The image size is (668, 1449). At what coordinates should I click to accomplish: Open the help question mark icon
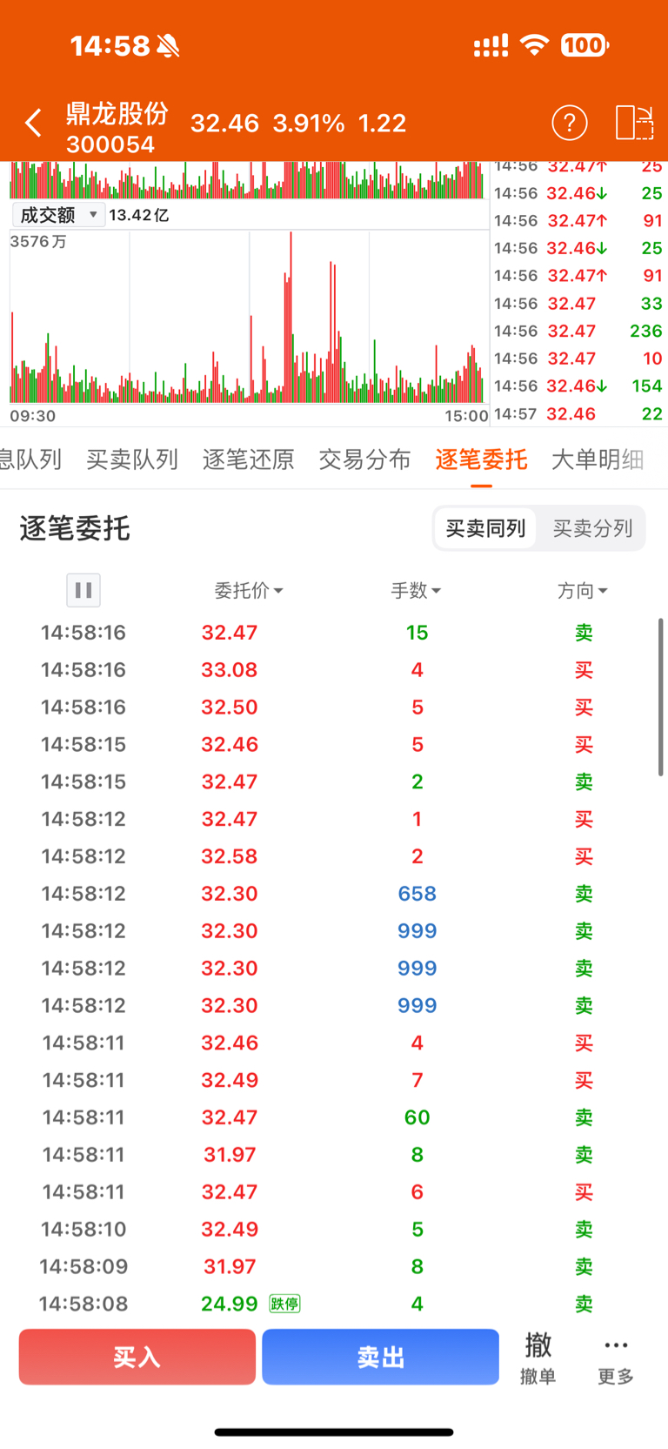(570, 123)
